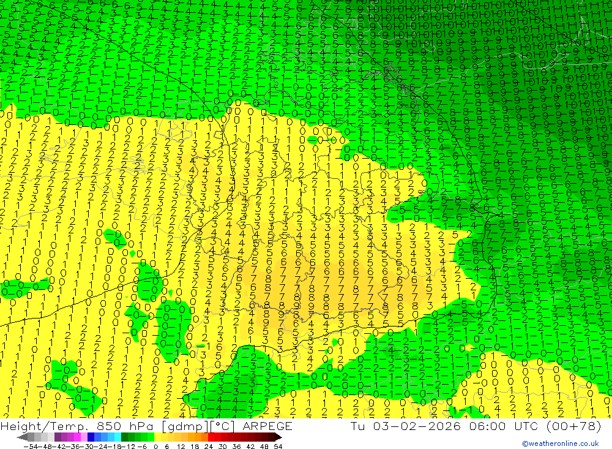Click the '[gdmp]' unit label
Screen dimensions: 612x449
coord(184,426)
